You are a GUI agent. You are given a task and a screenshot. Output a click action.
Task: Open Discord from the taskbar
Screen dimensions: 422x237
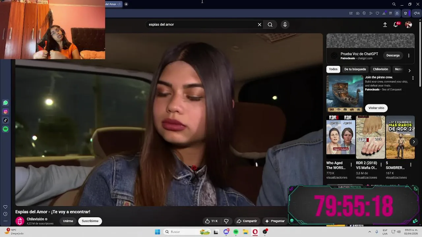tap(226, 232)
